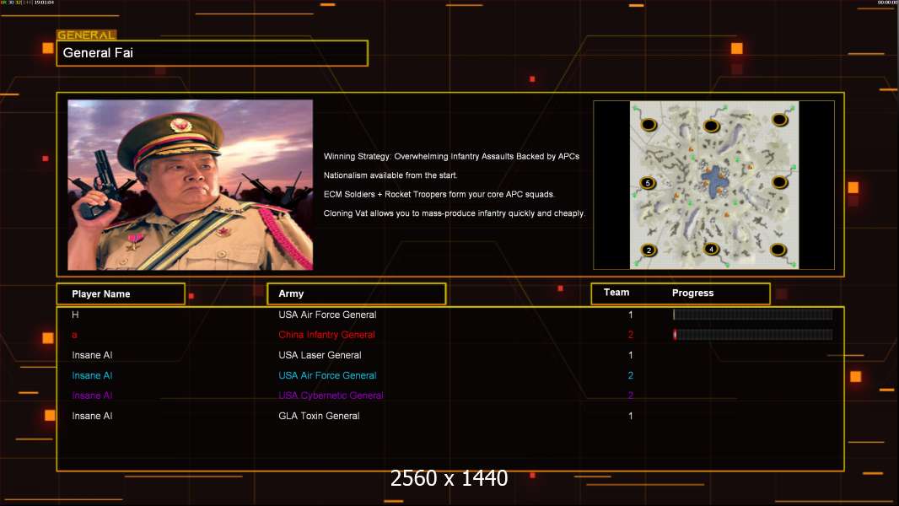Click white USA Air Force General for player H

click(327, 315)
